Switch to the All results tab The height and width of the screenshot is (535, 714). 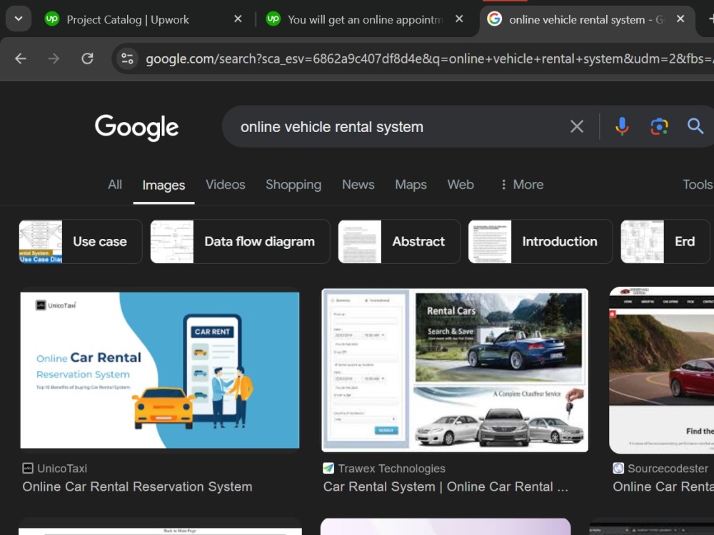(115, 185)
